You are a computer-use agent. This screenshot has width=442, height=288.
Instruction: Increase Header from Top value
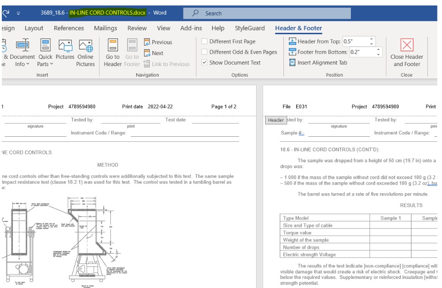[x=372, y=39]
